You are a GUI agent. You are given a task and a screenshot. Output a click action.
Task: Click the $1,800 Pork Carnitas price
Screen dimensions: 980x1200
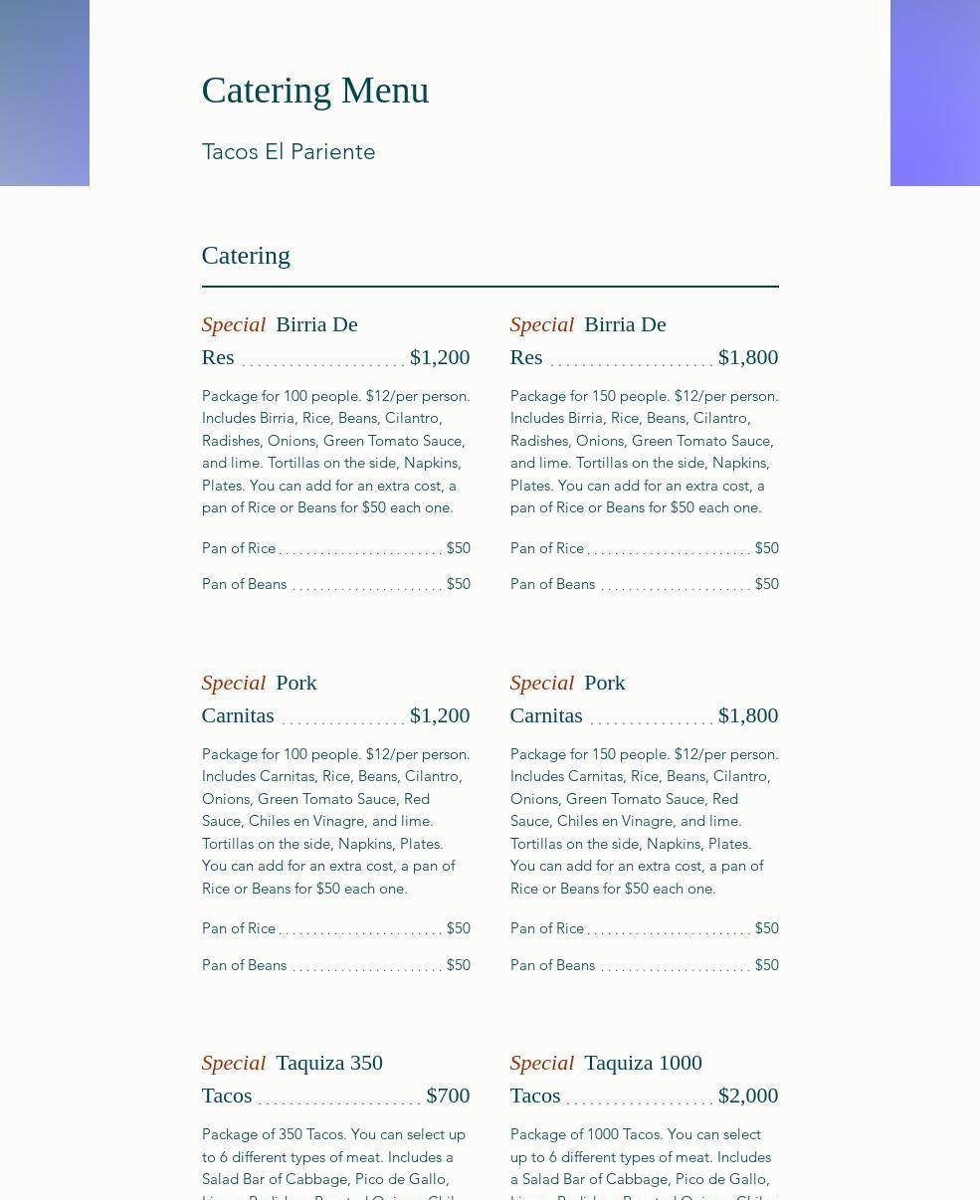point(747,715)
